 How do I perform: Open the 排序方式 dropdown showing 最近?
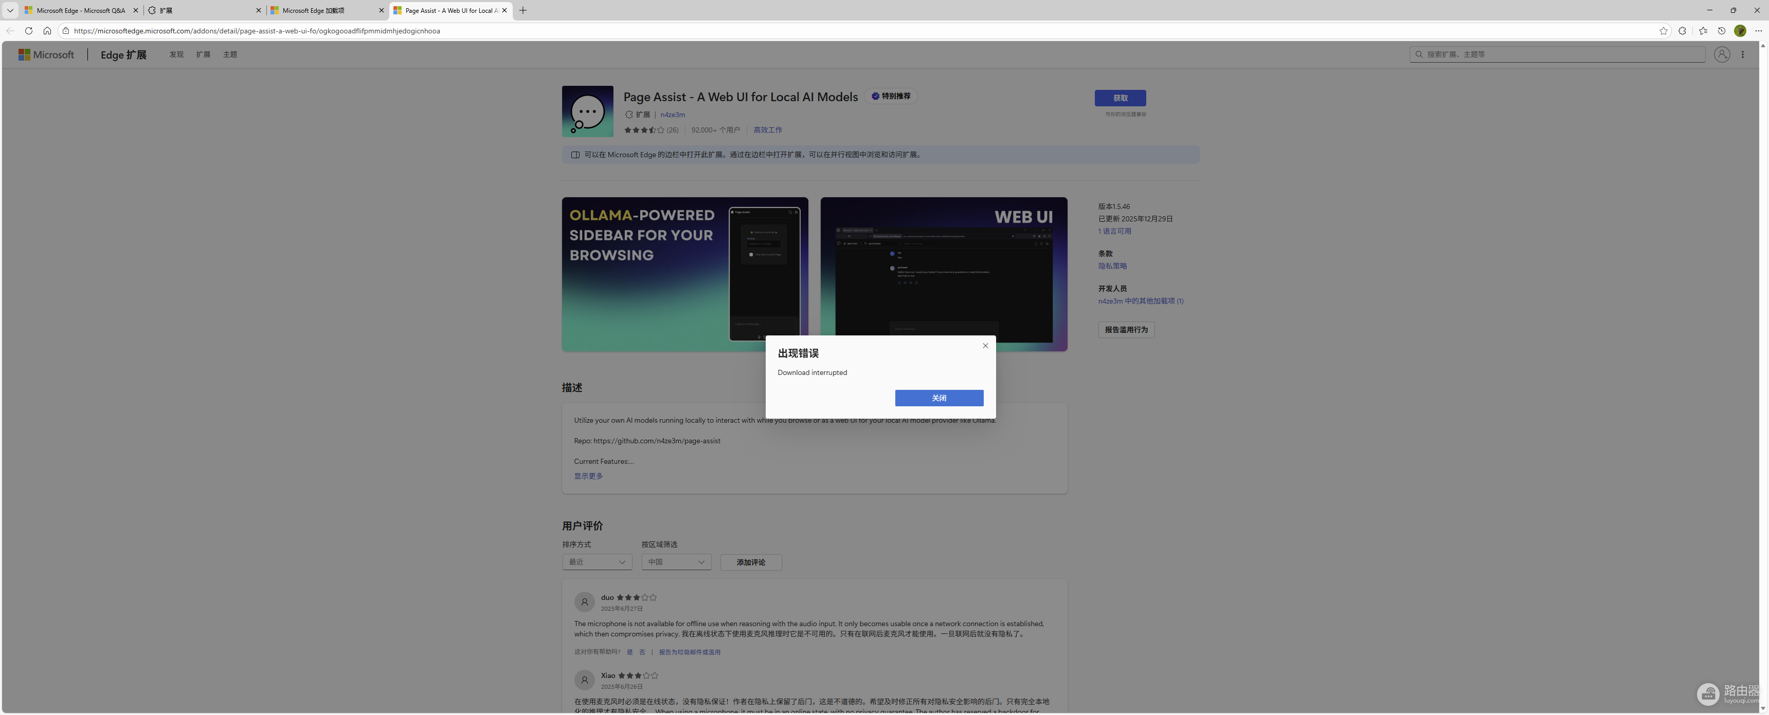597,562
